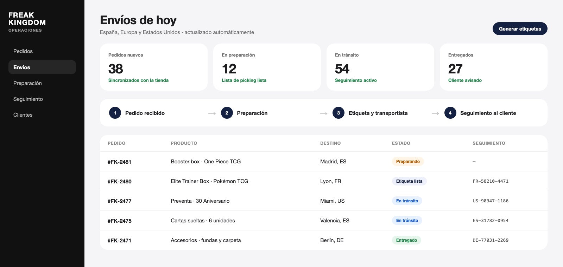563x267 pixels.
Task: Click the PEDIDO column header
Action: pyautogui.click(x=116, y=143)
